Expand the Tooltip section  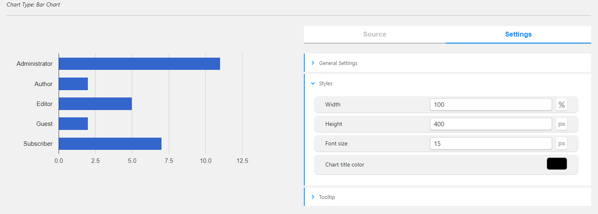pyautogui.click(x=447, y=197)
